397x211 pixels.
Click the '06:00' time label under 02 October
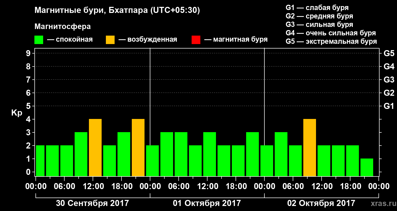pos(293,186)
